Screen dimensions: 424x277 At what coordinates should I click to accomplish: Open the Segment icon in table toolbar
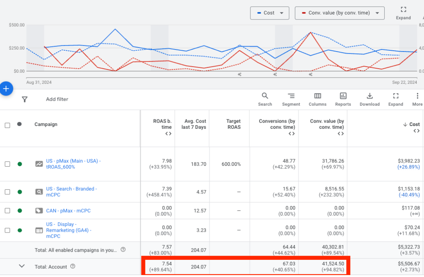pos(291,96)
